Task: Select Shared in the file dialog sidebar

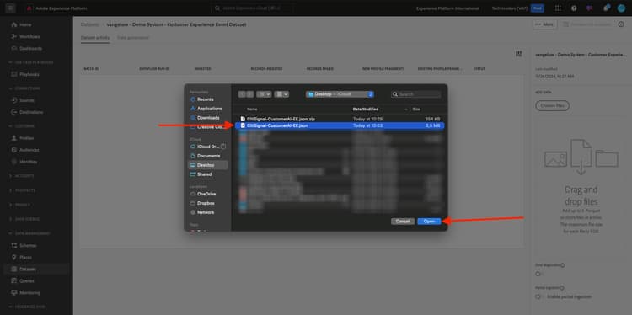Action: coord(205,174)
